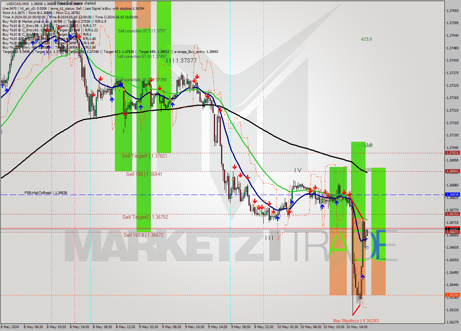The width and height of the screenshot is (461, 331).
Task: Select the 'Sell Target1 | 1.37021' label
Action: [x=144, y=156]
